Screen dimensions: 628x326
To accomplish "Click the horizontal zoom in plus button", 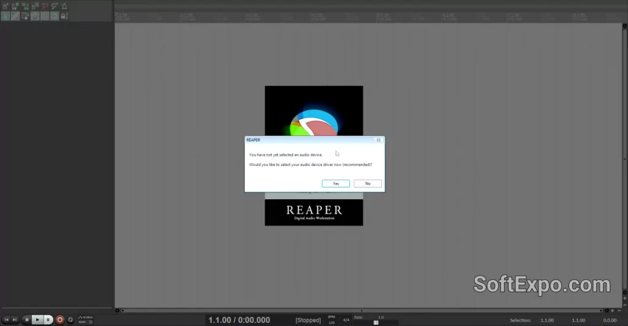I will point(613,311).
